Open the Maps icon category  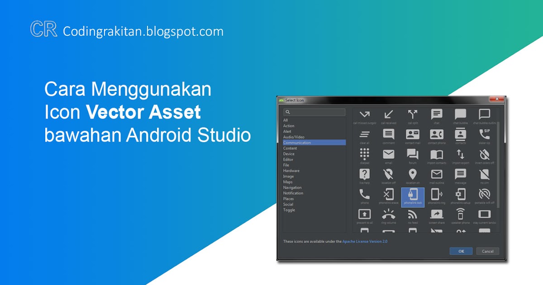288,182
